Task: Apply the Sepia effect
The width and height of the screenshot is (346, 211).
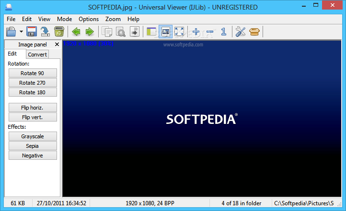Action: coord(33,146)
